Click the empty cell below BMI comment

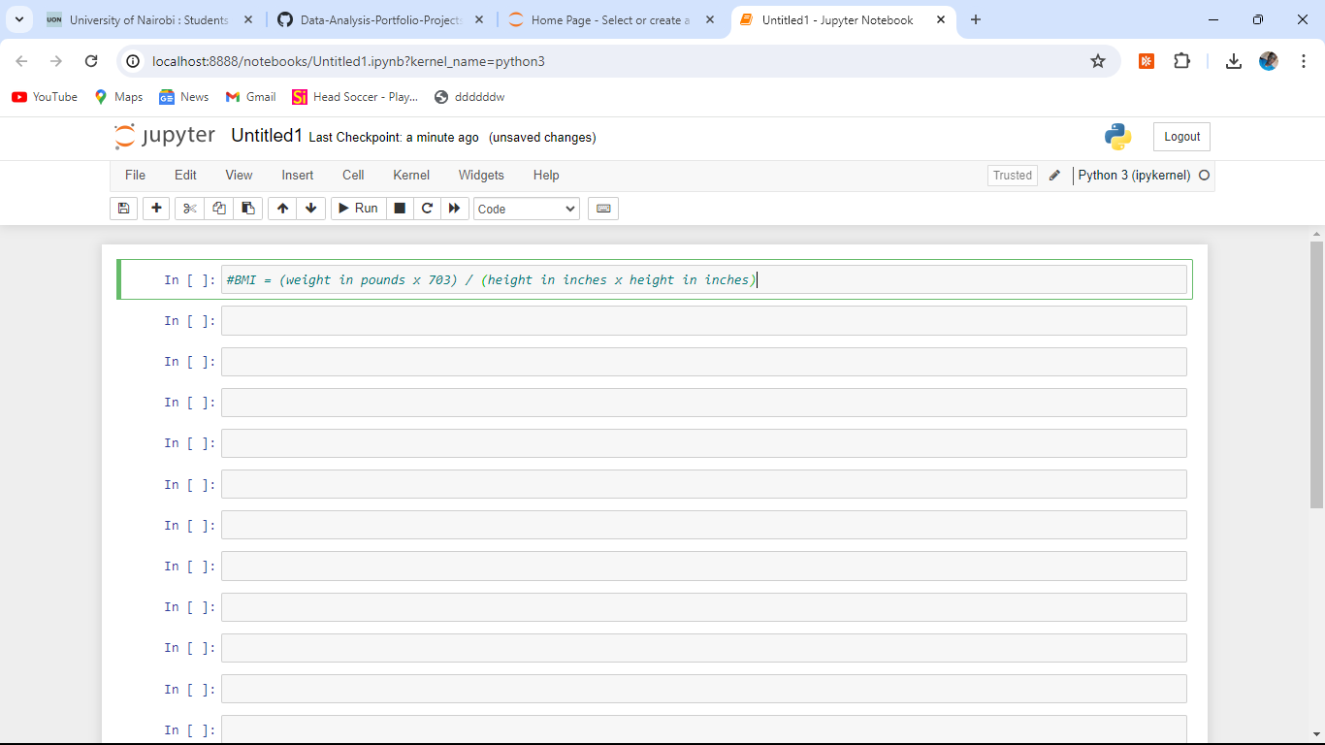coord(704,321)
